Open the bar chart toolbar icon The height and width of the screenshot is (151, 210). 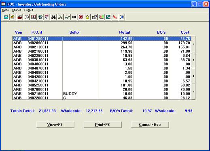coord(101,17)
